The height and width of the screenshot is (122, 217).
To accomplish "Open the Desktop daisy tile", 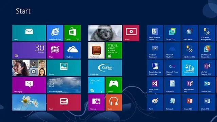I will point(29,102).
